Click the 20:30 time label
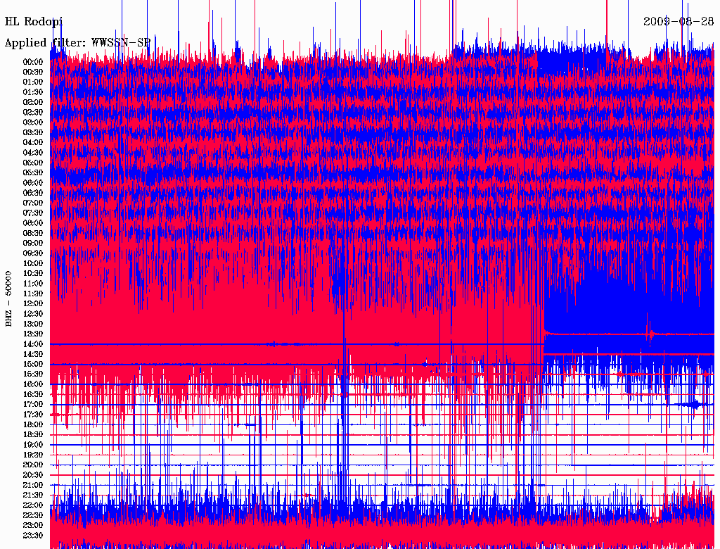 33,475
